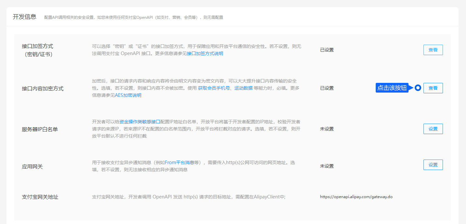Open the 资金操作类敏感接口 link
466x224 pixels.
click(140, 122)
